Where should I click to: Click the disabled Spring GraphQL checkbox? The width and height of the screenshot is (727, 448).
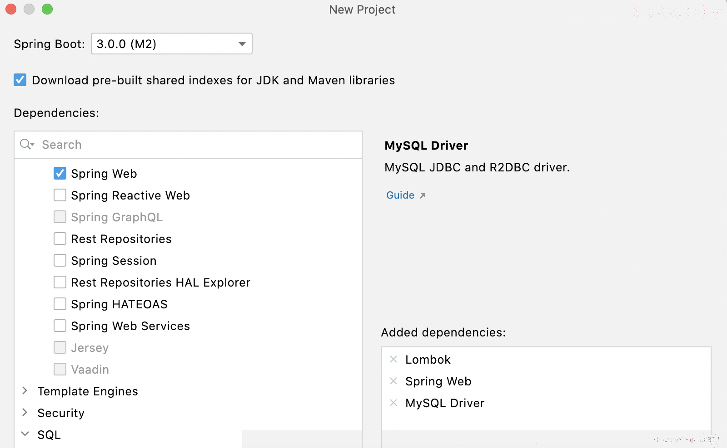60,217
